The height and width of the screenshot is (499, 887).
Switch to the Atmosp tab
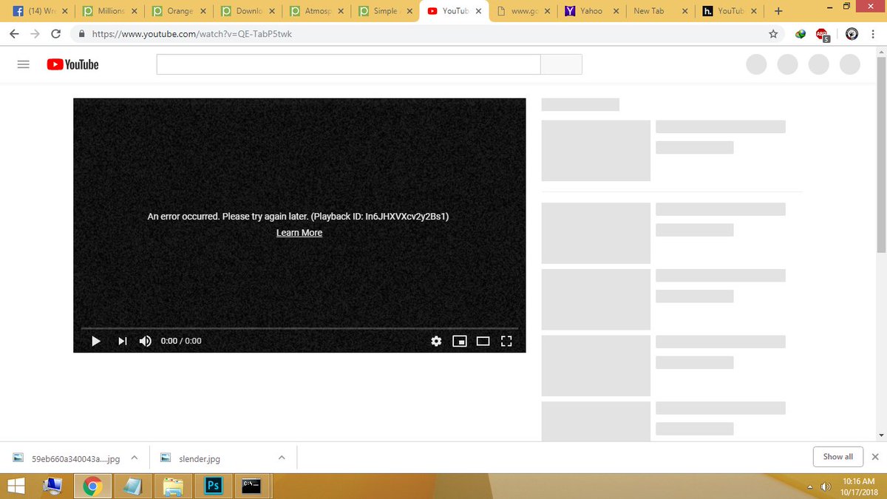pos(317,11)
